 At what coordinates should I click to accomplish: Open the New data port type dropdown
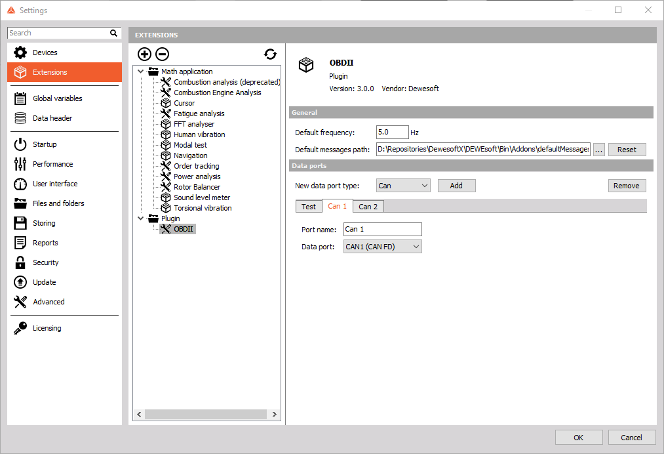click(x=403, y=186)
